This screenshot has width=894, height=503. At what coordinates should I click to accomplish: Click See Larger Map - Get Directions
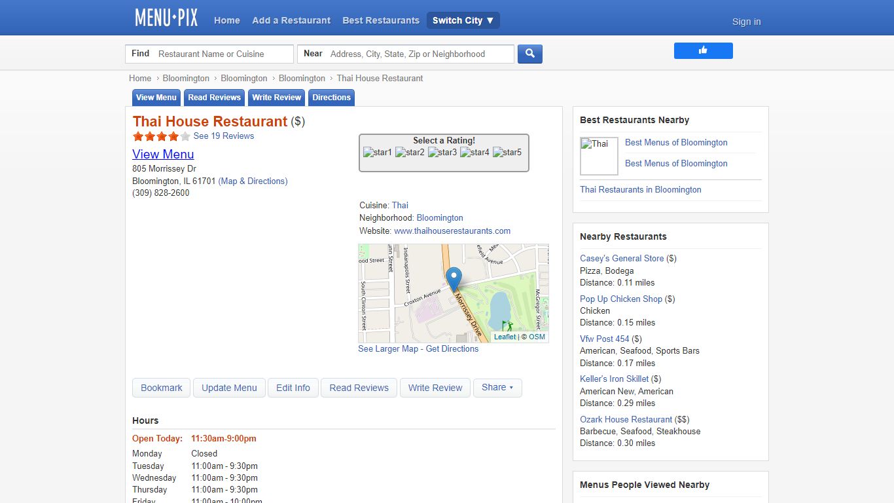(418, 349)
